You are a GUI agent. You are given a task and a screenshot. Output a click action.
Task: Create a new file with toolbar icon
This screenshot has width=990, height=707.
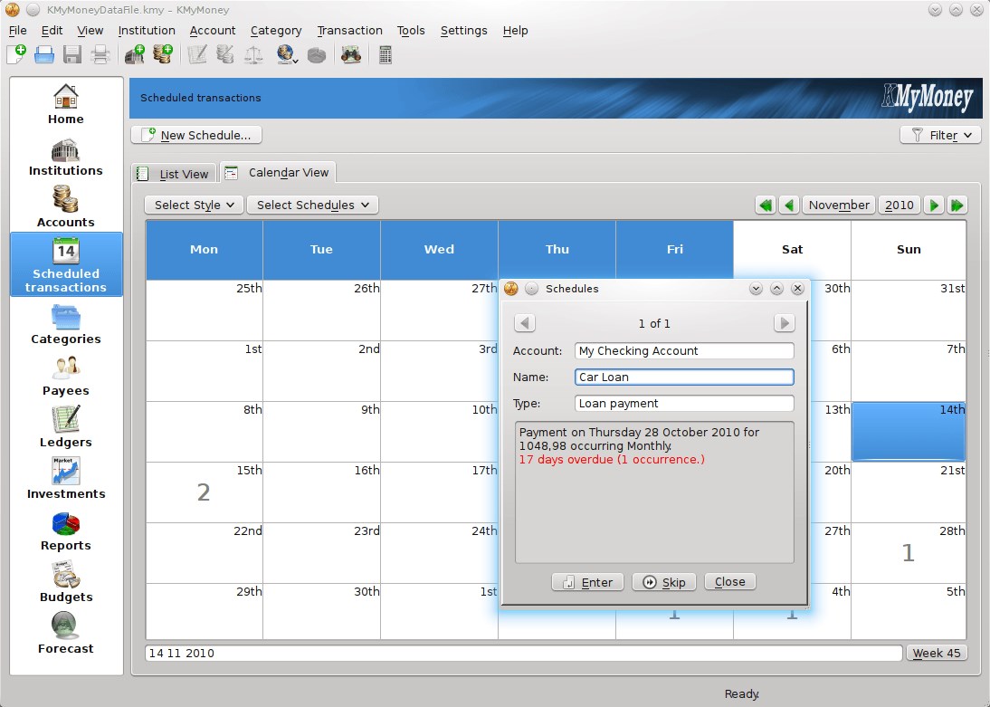click(16, 55)
